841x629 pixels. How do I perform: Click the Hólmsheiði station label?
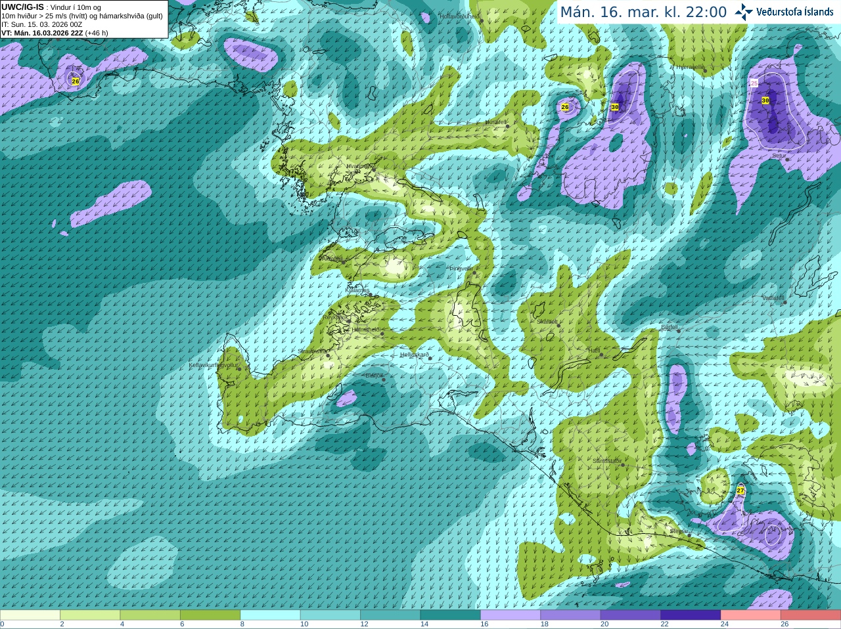tap(367, 330)
